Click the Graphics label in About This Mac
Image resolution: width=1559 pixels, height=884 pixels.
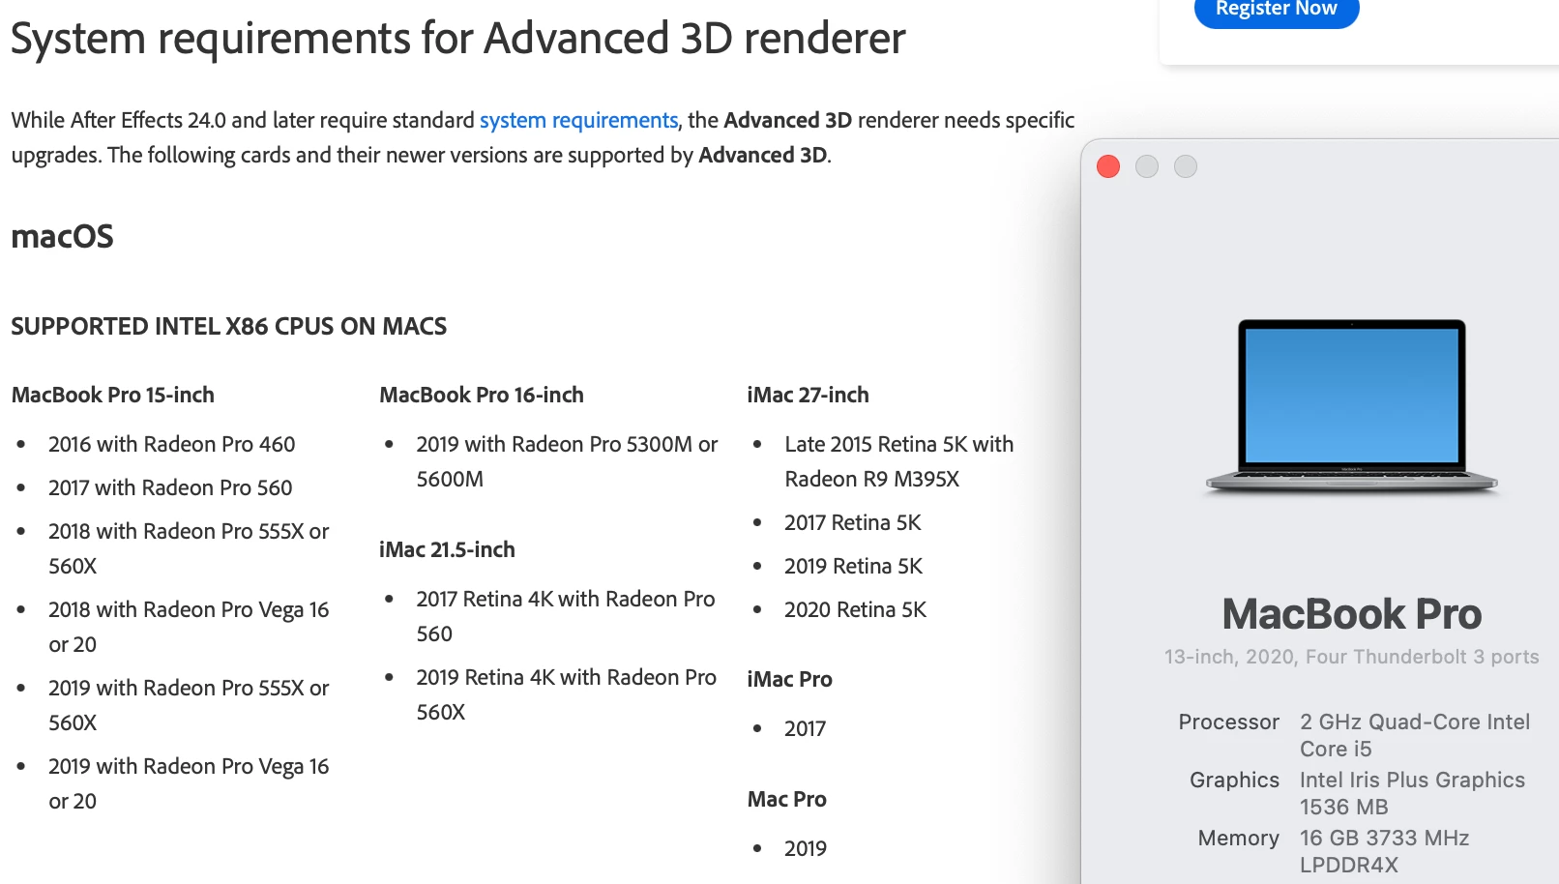(x=1235, y=780)
